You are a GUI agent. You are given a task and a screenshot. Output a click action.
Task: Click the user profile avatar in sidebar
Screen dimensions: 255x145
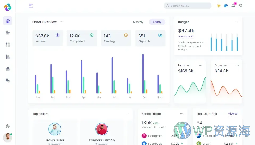click(x=7, y=138)
